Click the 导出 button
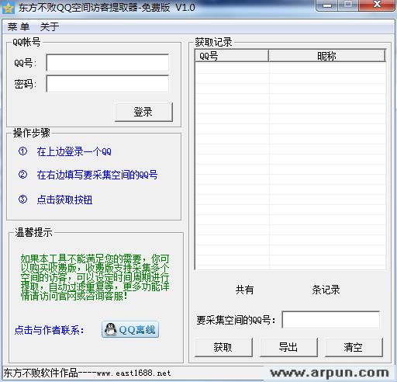 [288, 347]
